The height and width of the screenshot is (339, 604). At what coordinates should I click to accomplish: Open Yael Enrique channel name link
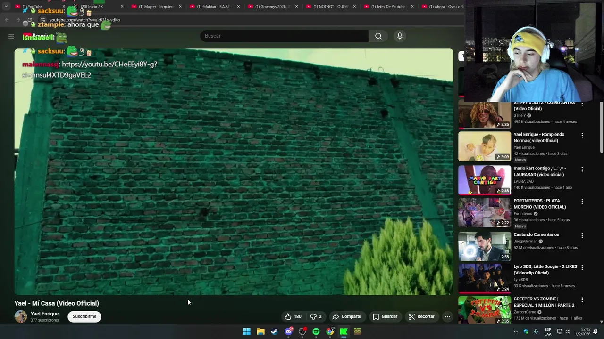pyautogui.click(x=45, y=314)
